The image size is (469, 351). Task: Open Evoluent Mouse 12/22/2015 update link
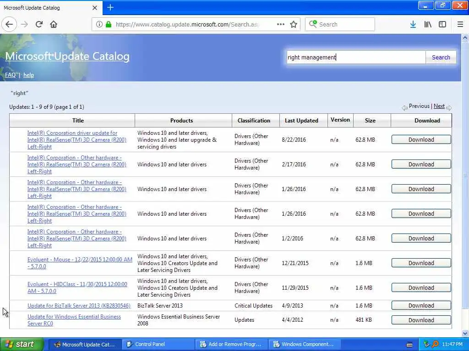coord(80,263)
